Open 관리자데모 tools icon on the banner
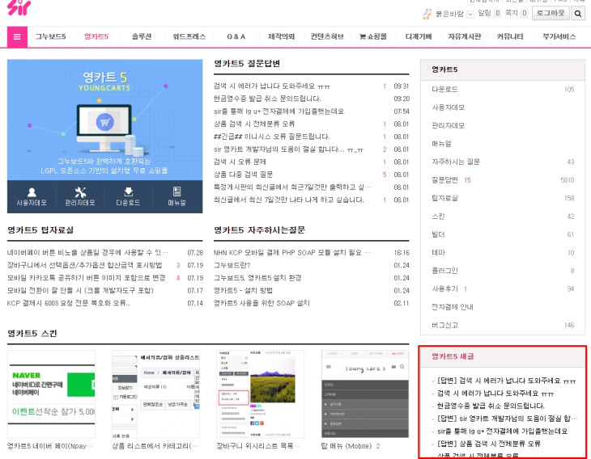 (x=80, y=196)
